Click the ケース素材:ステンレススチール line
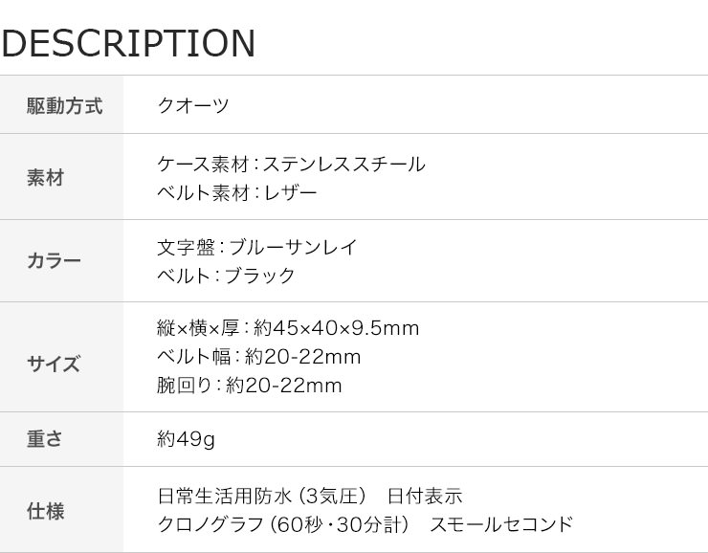The width and height of the screenshot is (708, 553). [291, 164]
